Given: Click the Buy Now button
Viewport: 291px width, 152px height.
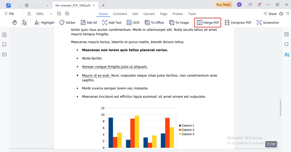Looking at the screenshot, I should point(223,5).
